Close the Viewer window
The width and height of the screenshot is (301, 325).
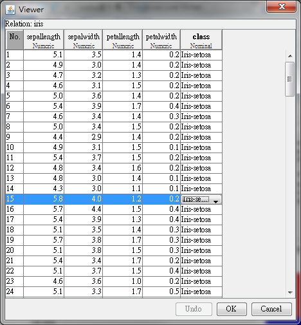[x=282, y=6]
